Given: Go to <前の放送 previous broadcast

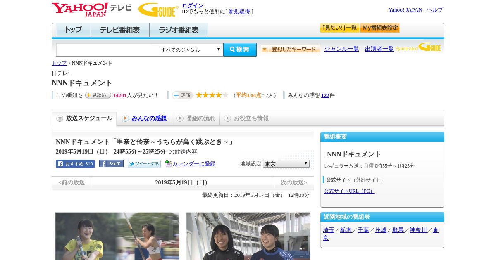Looking at the screenshot, I should pos(72,182).
